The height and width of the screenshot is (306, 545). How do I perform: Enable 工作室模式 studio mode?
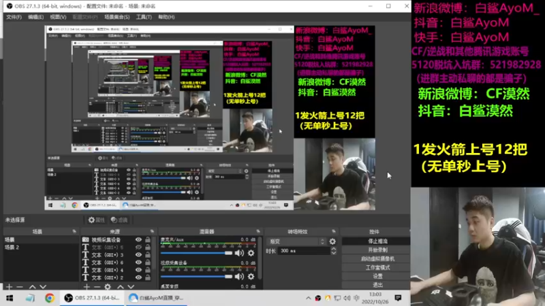coord(377,267)
